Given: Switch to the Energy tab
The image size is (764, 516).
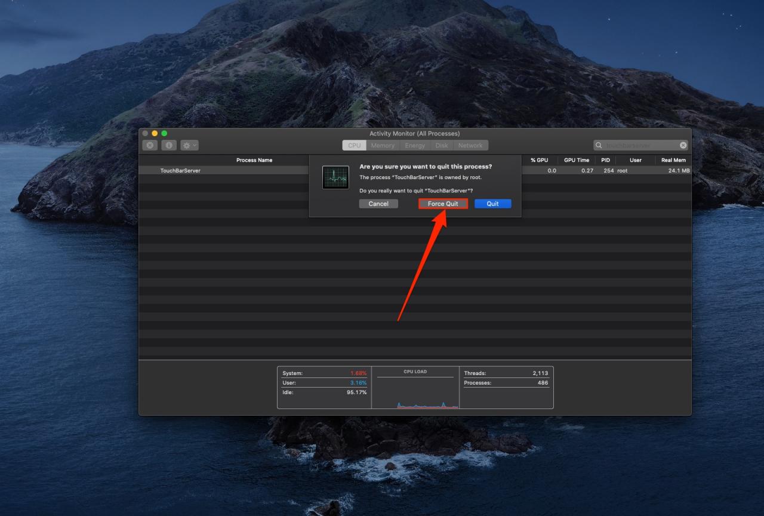Looking at the screenshot, I should click(415, 145).
